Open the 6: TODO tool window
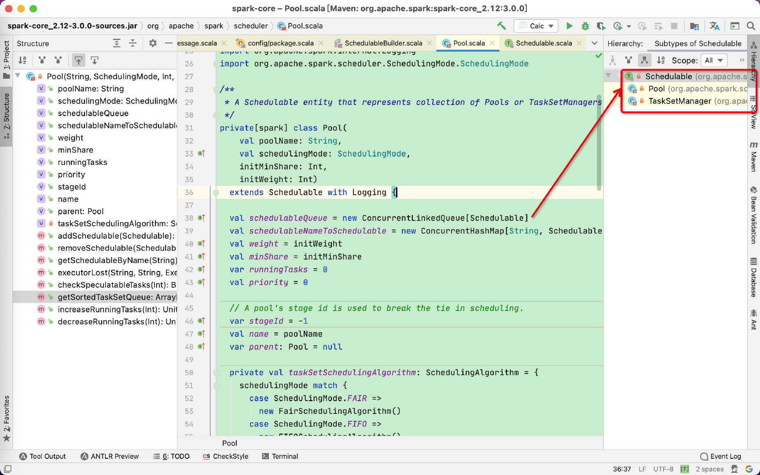This screenshot has height=475, width=760. point(171,456)
